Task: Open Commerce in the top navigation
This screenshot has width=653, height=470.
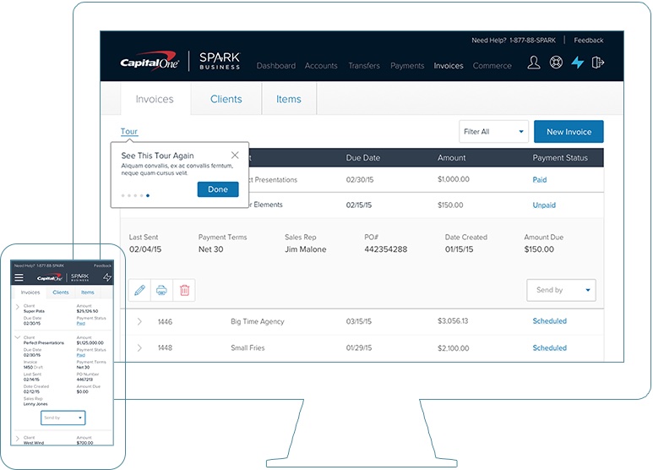Action: 492,66
